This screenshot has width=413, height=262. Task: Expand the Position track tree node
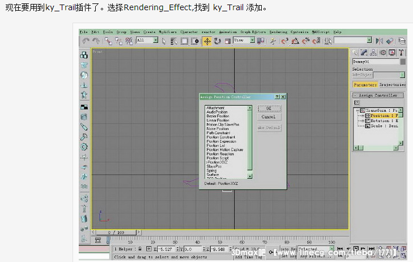coord(363,116)
